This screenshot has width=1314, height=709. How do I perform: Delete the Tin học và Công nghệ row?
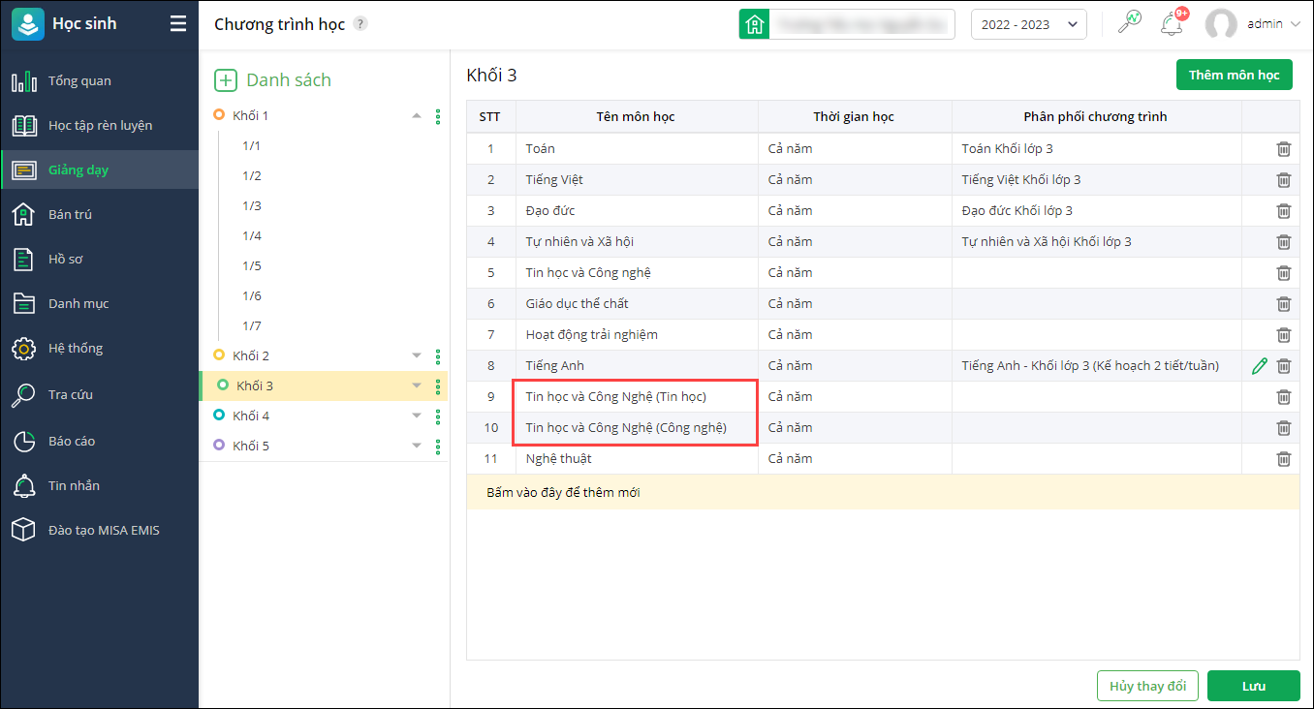click(1283, 273)
